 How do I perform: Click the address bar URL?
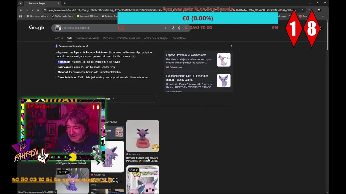coord(173,10)
